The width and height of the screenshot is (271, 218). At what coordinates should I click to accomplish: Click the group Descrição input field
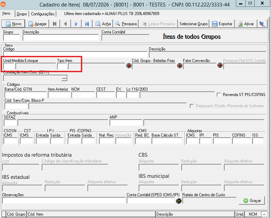60,37
